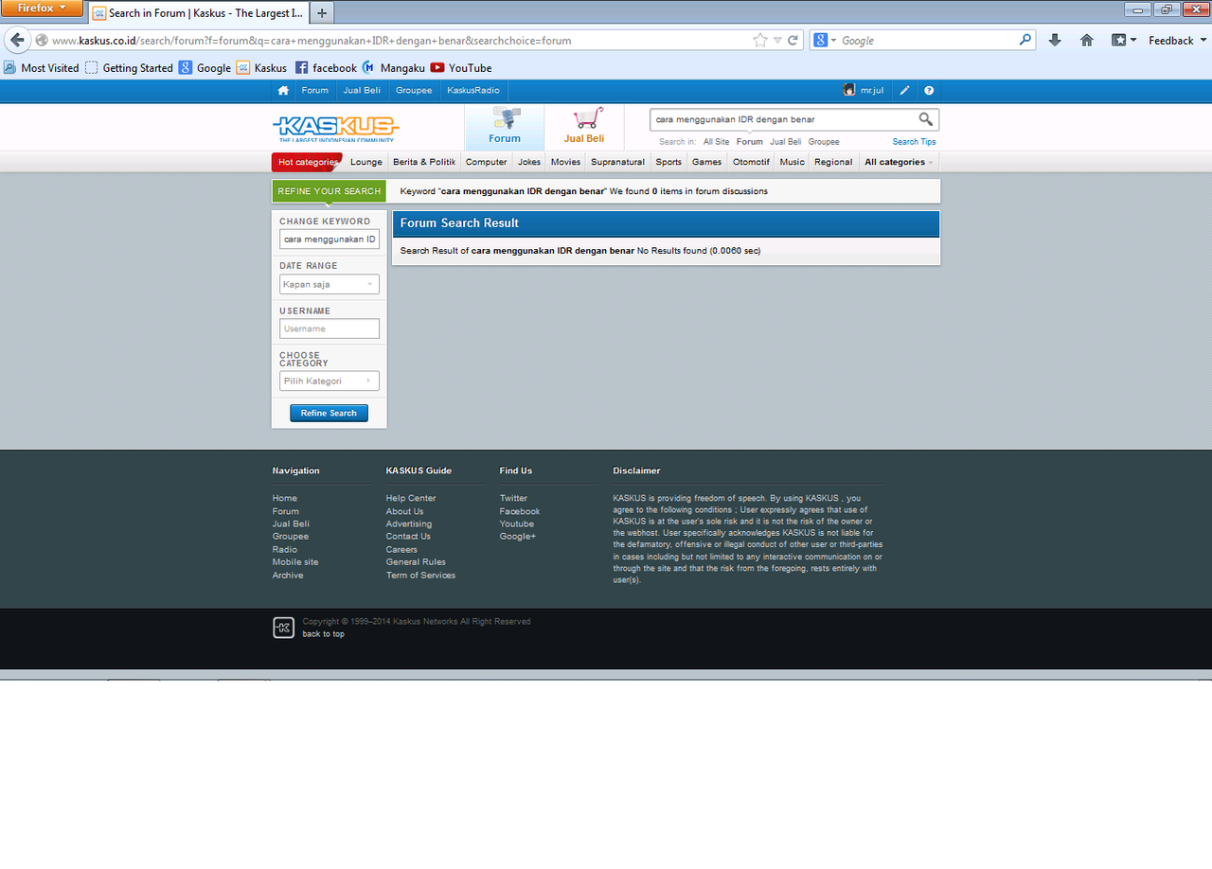This screenshot has height=869, width=1212.
Task: Click the site identity globe icon in address bar
Action: tap(42, 41)
